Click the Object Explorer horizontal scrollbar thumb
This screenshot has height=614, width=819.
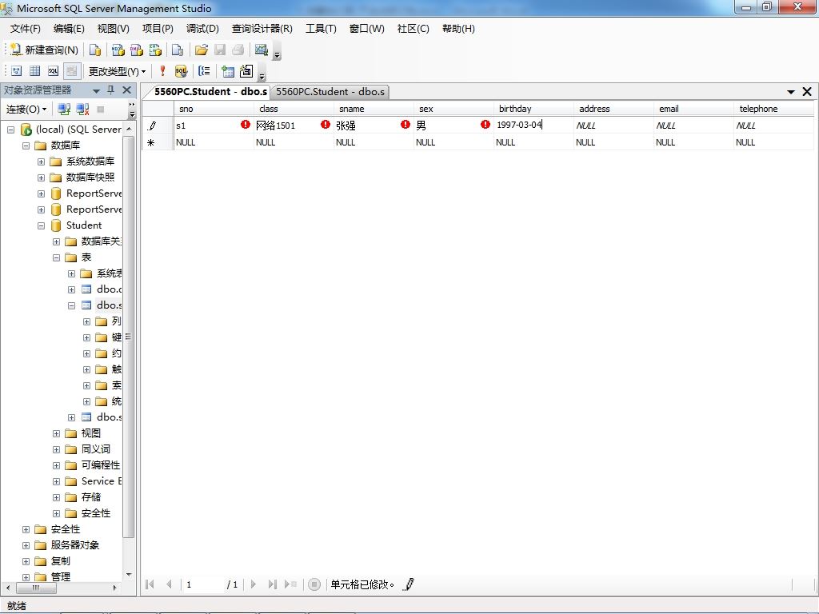[36, 588]
